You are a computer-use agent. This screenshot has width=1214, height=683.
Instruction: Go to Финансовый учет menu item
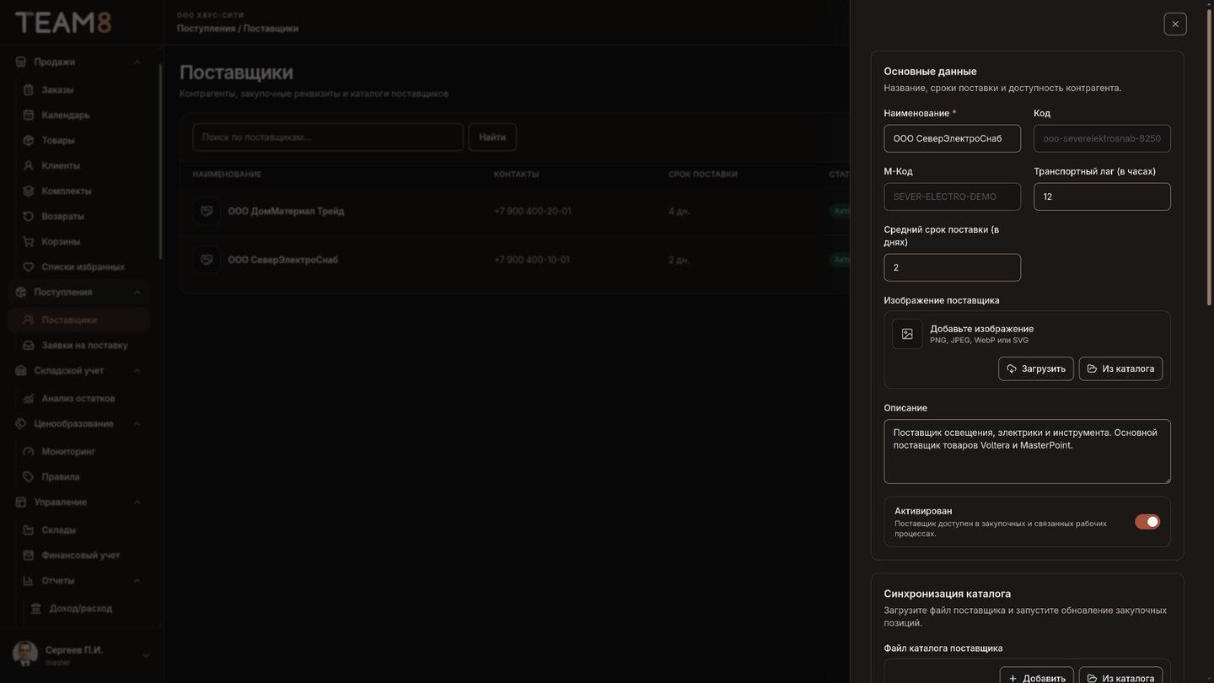point(79,555)
